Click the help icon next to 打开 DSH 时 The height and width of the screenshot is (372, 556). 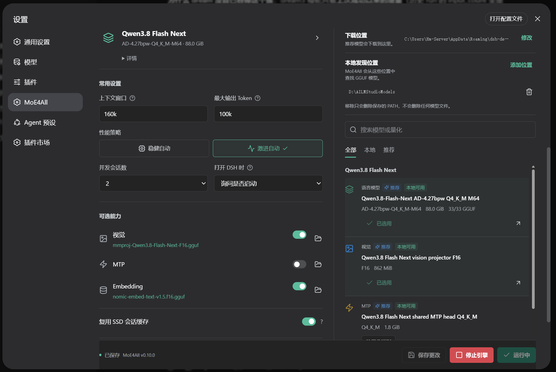click(x=250, y=168)
